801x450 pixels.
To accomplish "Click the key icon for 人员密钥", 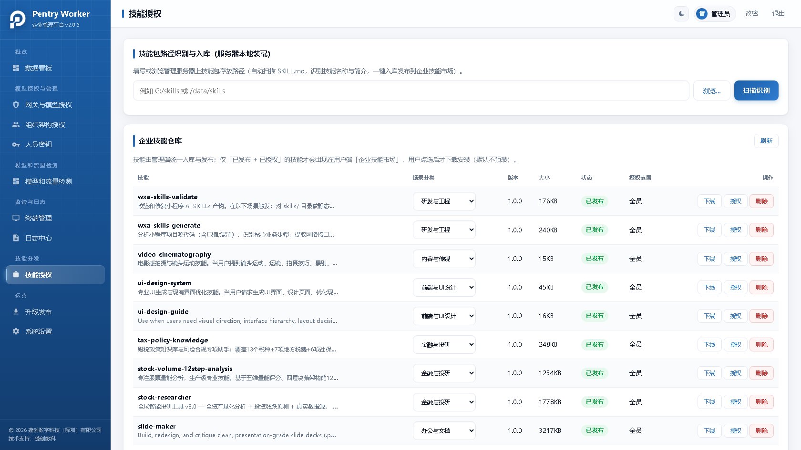I will pyautogui.click(x=16, y=144).
